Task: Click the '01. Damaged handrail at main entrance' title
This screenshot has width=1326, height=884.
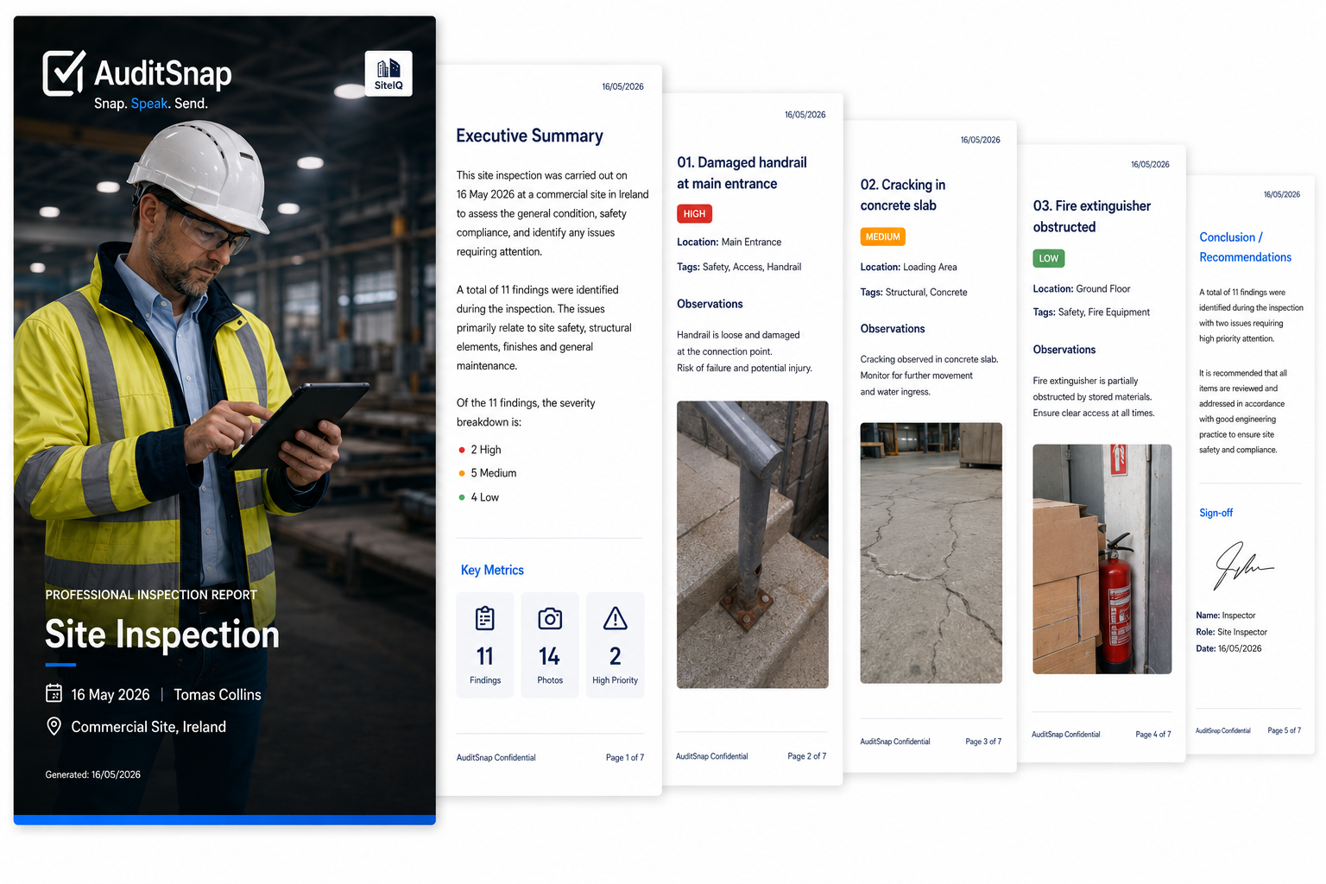Action: pyautogui.click(x=742, y=173)
